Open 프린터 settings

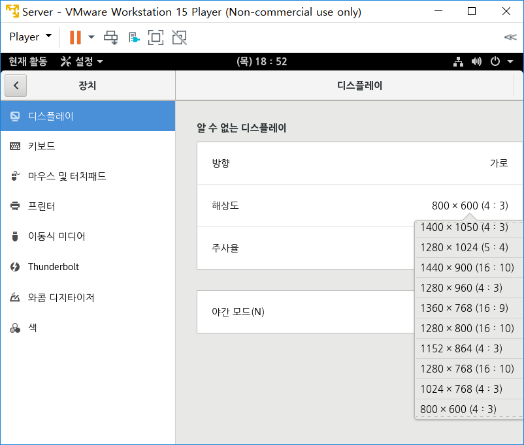point(88,206)
